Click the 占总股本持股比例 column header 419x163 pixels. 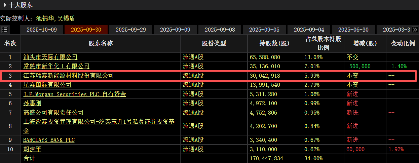pos(323,43)
